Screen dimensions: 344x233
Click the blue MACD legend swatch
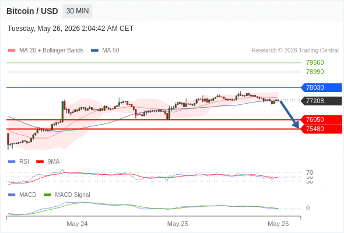coord(12,195)
